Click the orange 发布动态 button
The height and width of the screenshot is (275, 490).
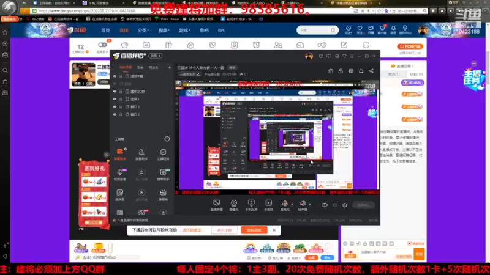click(254, 230)
